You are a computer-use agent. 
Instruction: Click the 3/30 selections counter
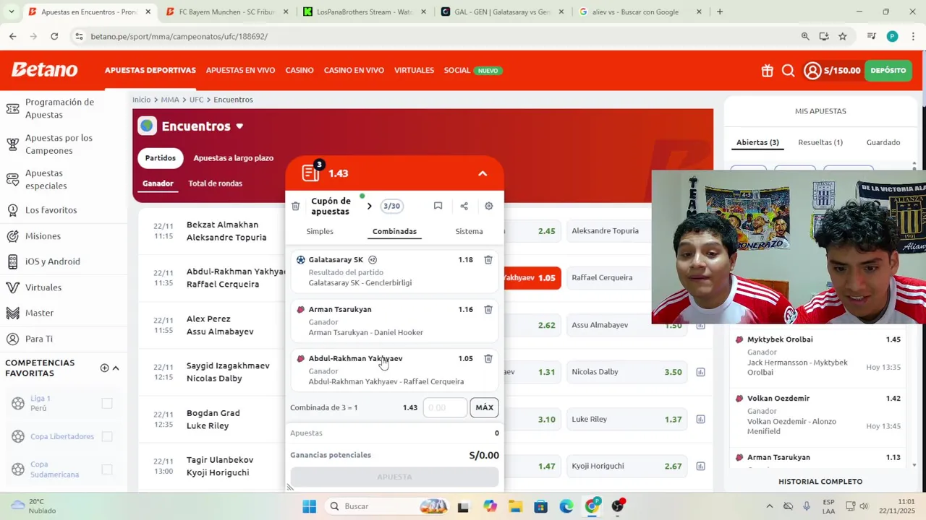click(x=391, y=206)
